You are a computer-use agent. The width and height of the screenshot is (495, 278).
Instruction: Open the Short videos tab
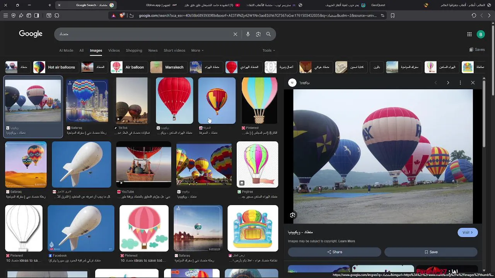pos(174,51)
